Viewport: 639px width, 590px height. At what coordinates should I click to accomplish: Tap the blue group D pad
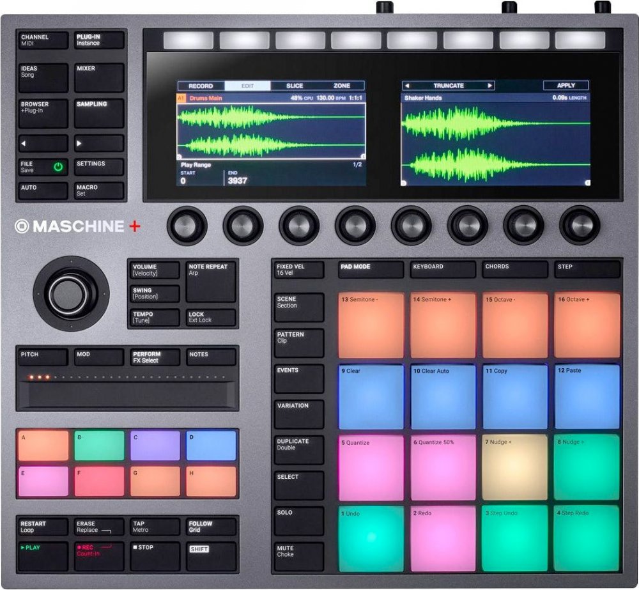pyautogui.click(x=212, y=446)
